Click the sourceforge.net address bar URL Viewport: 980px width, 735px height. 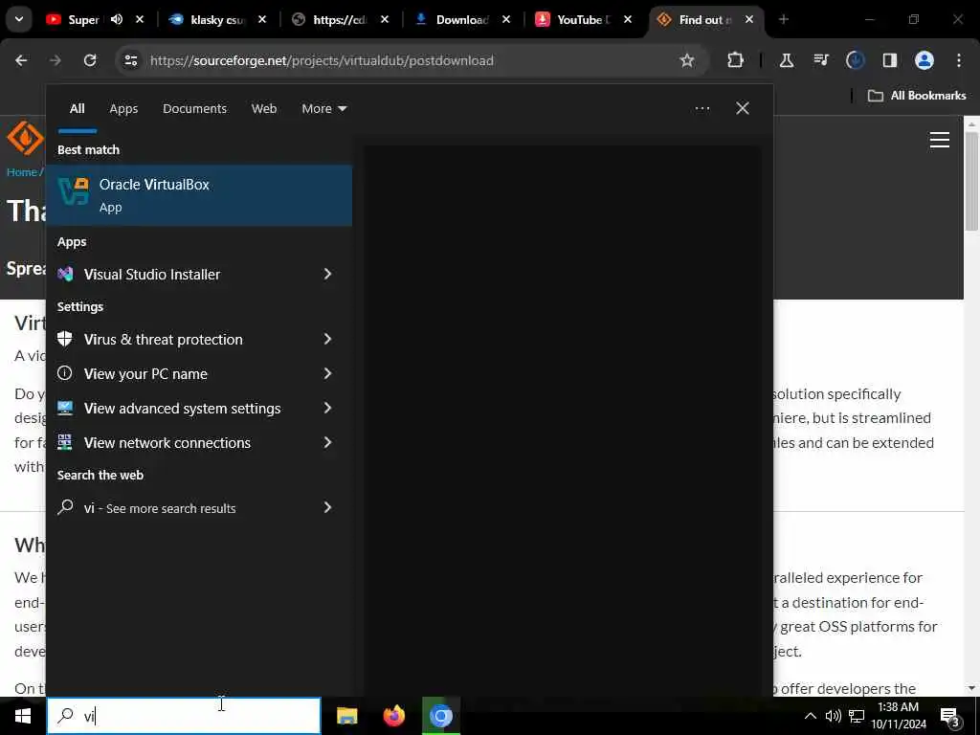click(x=322, y=60)
